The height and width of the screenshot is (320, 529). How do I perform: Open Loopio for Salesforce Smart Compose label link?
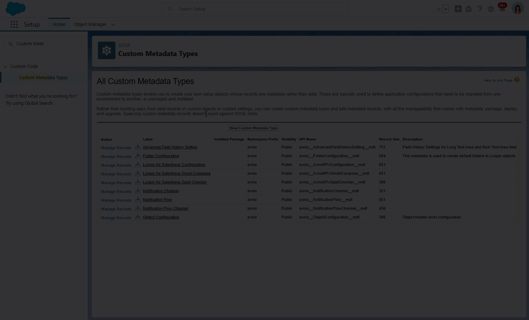176,174
